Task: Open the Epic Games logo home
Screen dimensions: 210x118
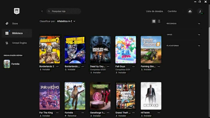Action: [x=17, y=11]
